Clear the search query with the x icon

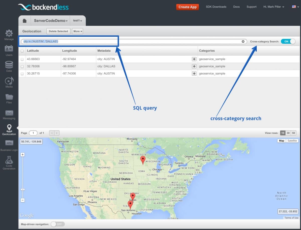(243, 41)
